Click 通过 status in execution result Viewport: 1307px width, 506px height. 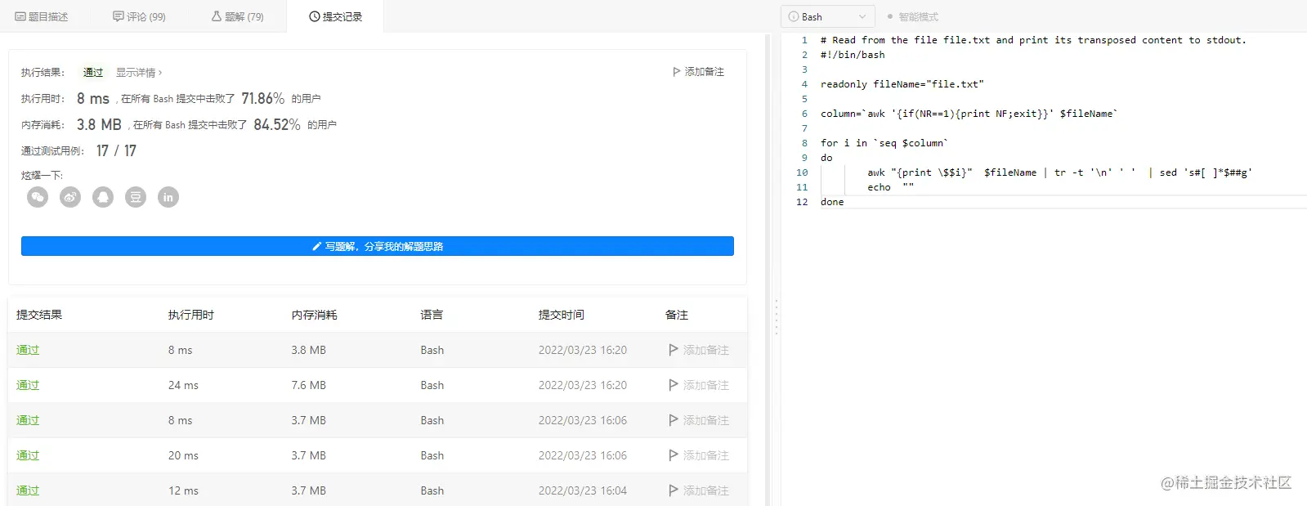point(93,73)
